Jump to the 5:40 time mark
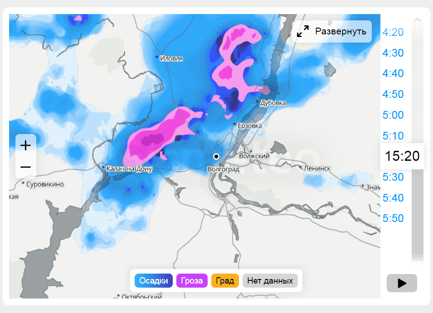This screenshot has width=433, height=313. tap(393, 197)
